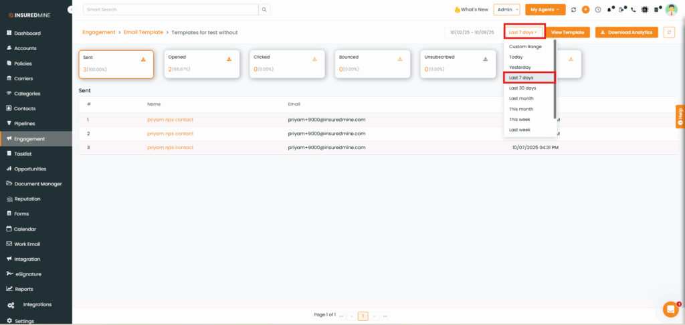
Task: Open the recent history clock icon
Action: pos(598,9)
